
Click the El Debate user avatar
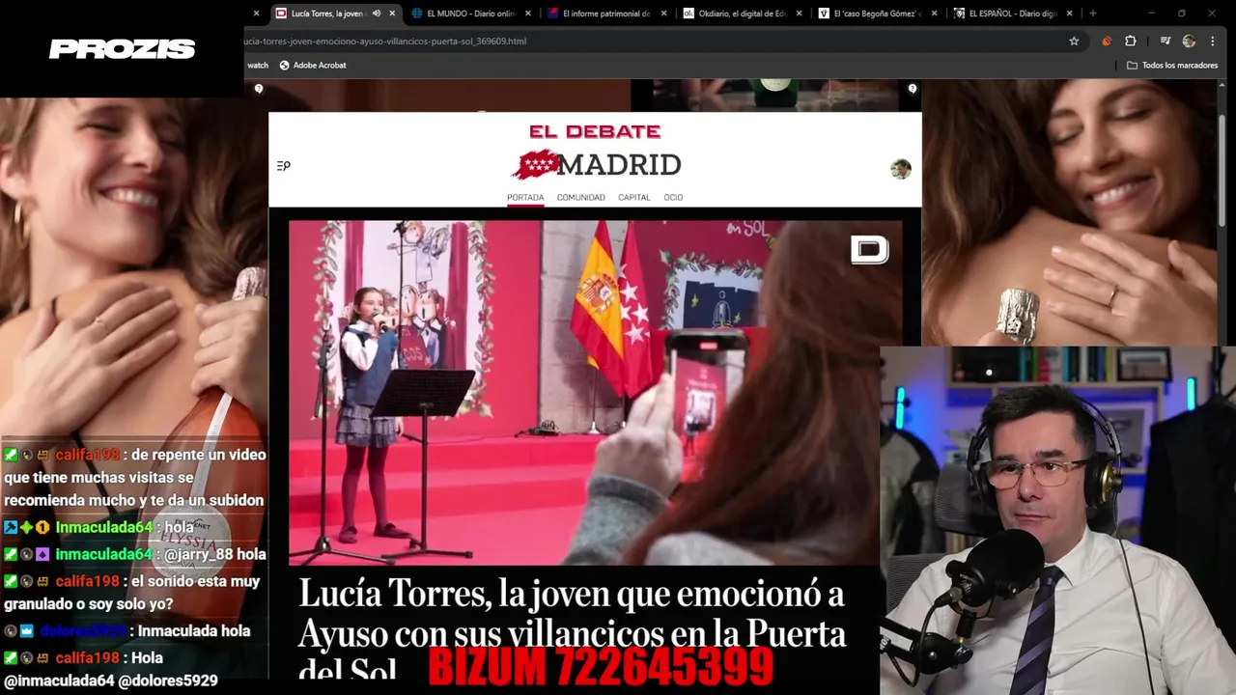click(x=901, y=169)
